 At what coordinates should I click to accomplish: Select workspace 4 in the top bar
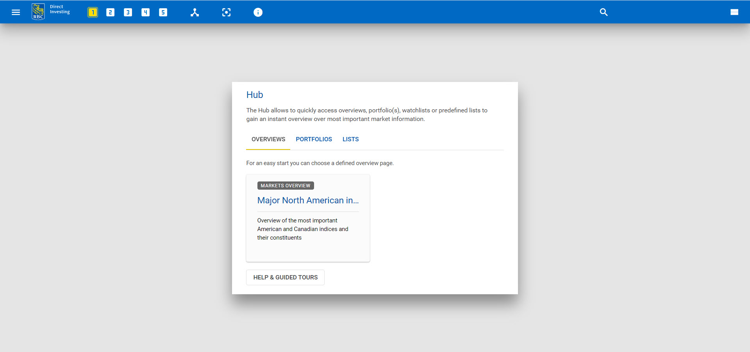[x=145, y=12]
